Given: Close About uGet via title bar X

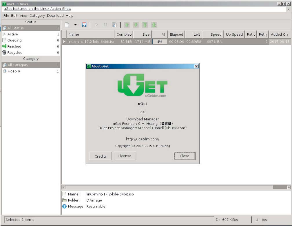Looking at the screenshot, I should 196,66.
